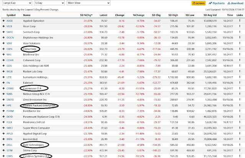This screenshot has width=245, height=158.
Task: Click the yellow screen button
Action: 199,3
